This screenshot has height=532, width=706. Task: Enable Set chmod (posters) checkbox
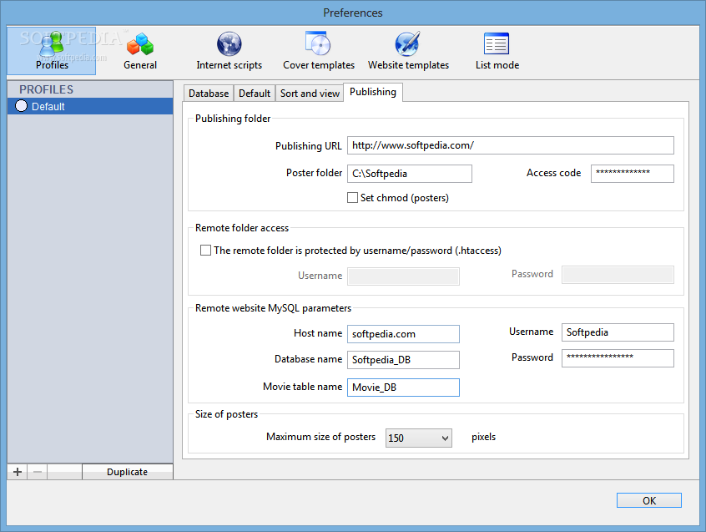[x=352, y=198]
